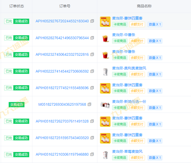Click sundae thumbnail for 新地任选一份
Viewport: 191px width, 163px height.
(x=105, y=105)
